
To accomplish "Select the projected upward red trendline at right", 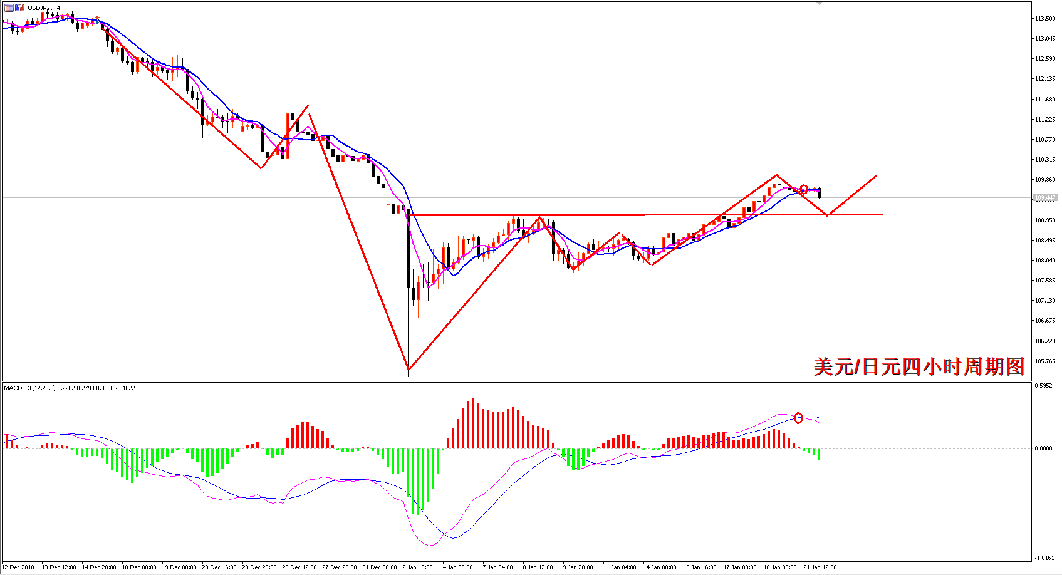I will tap(852, 195).
